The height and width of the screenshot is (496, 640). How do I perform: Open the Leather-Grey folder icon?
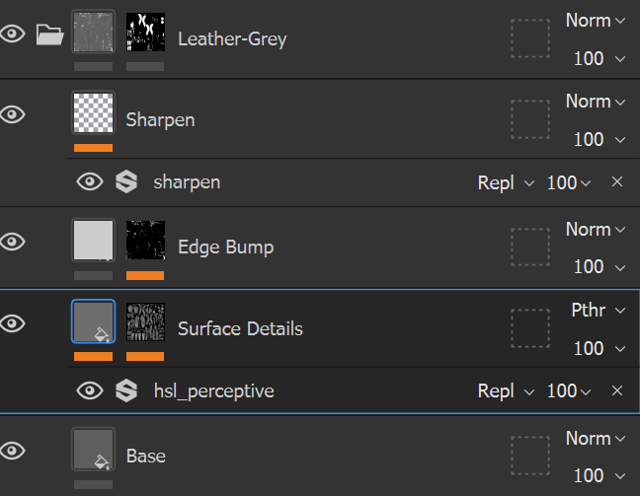(48, 35)
